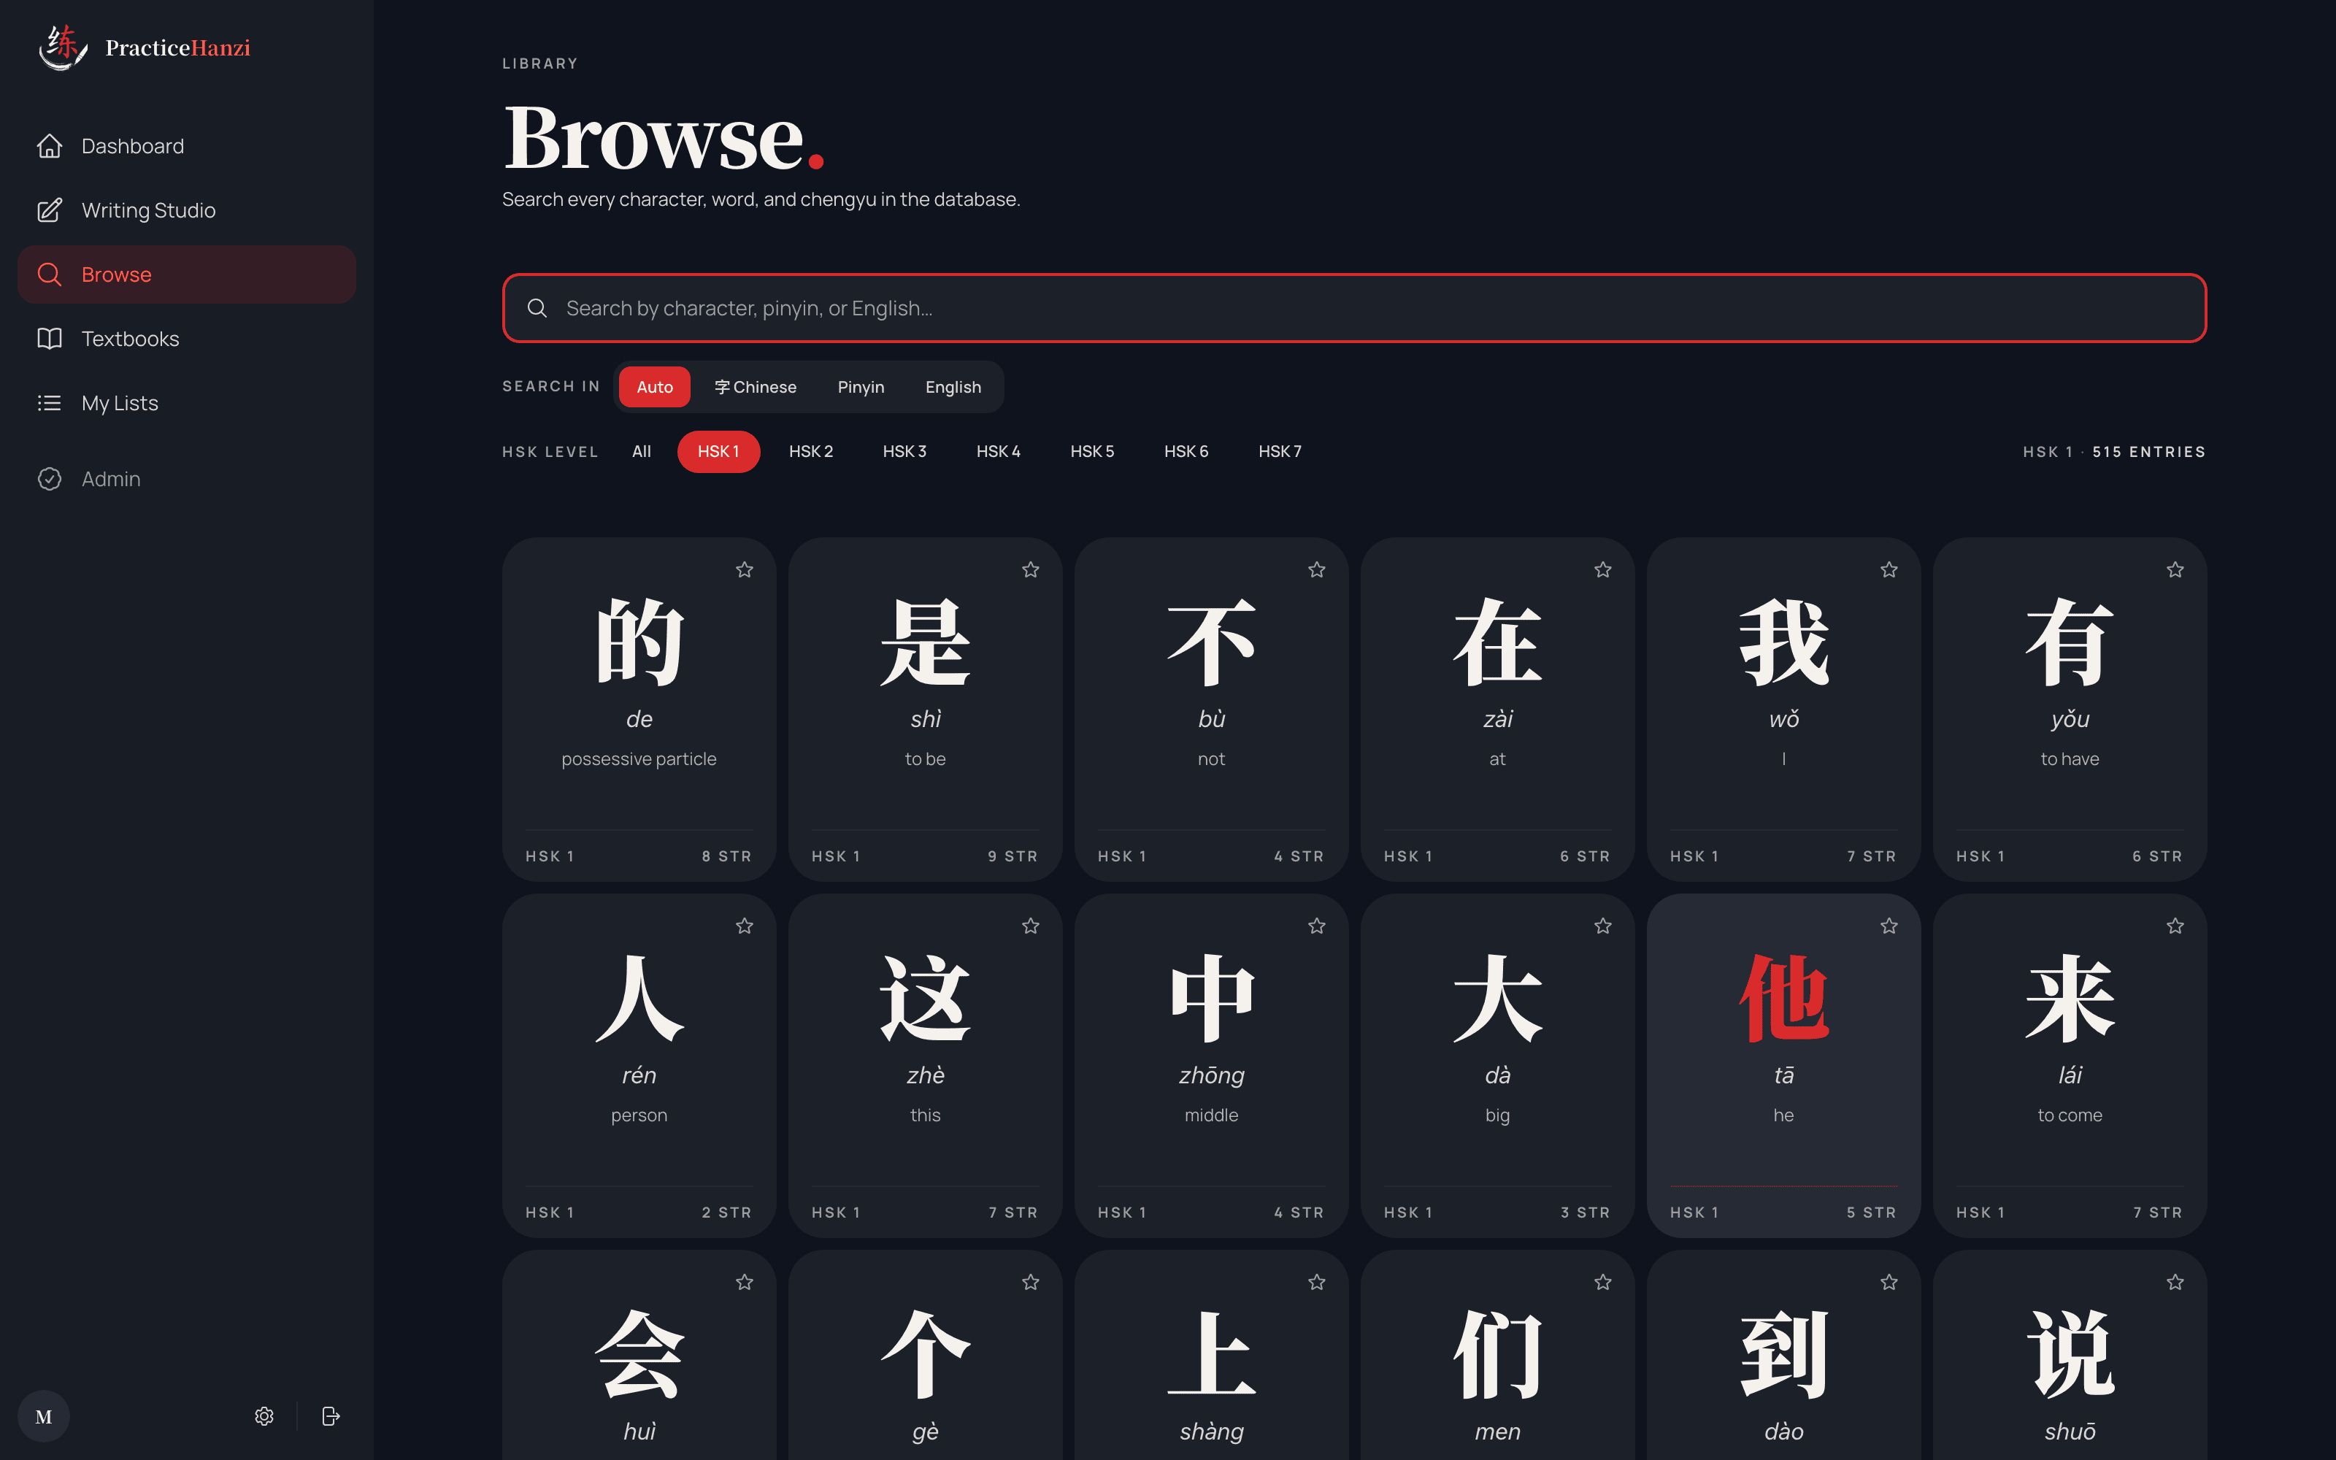Click the Writing Studio pencil icon
Screen dimensions: 2336x1460
click(49, 210)
